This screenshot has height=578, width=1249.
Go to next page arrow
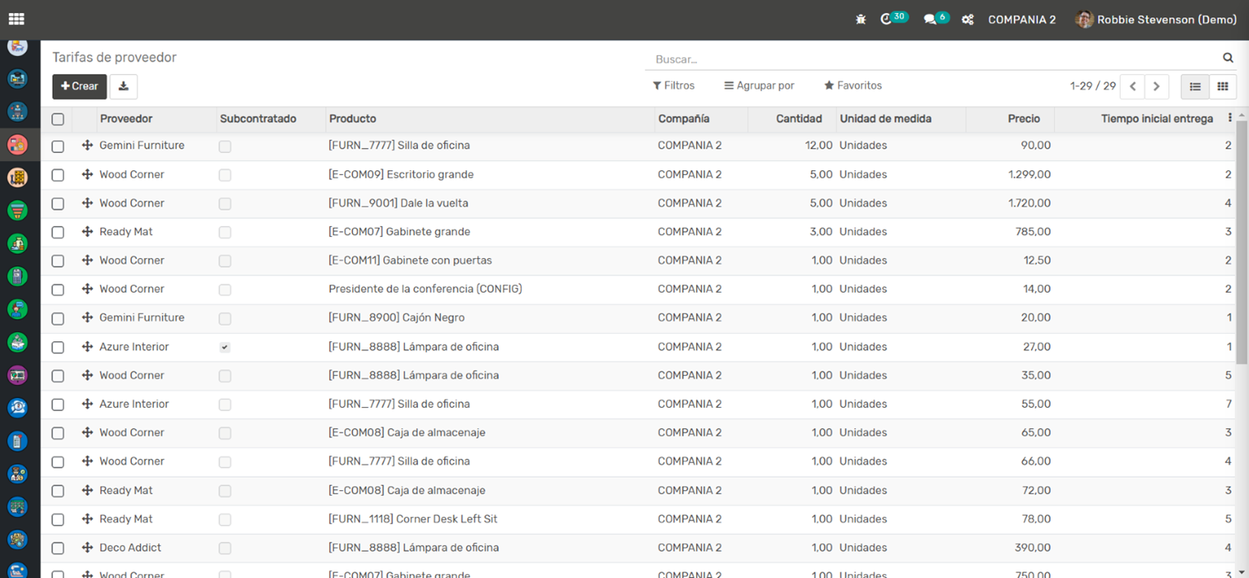tap(1156, 86)
